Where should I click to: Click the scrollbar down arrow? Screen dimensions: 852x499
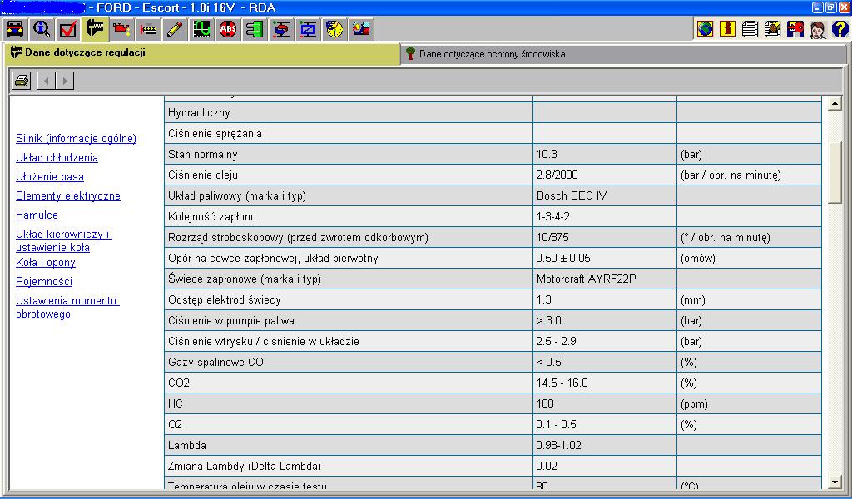835,482
